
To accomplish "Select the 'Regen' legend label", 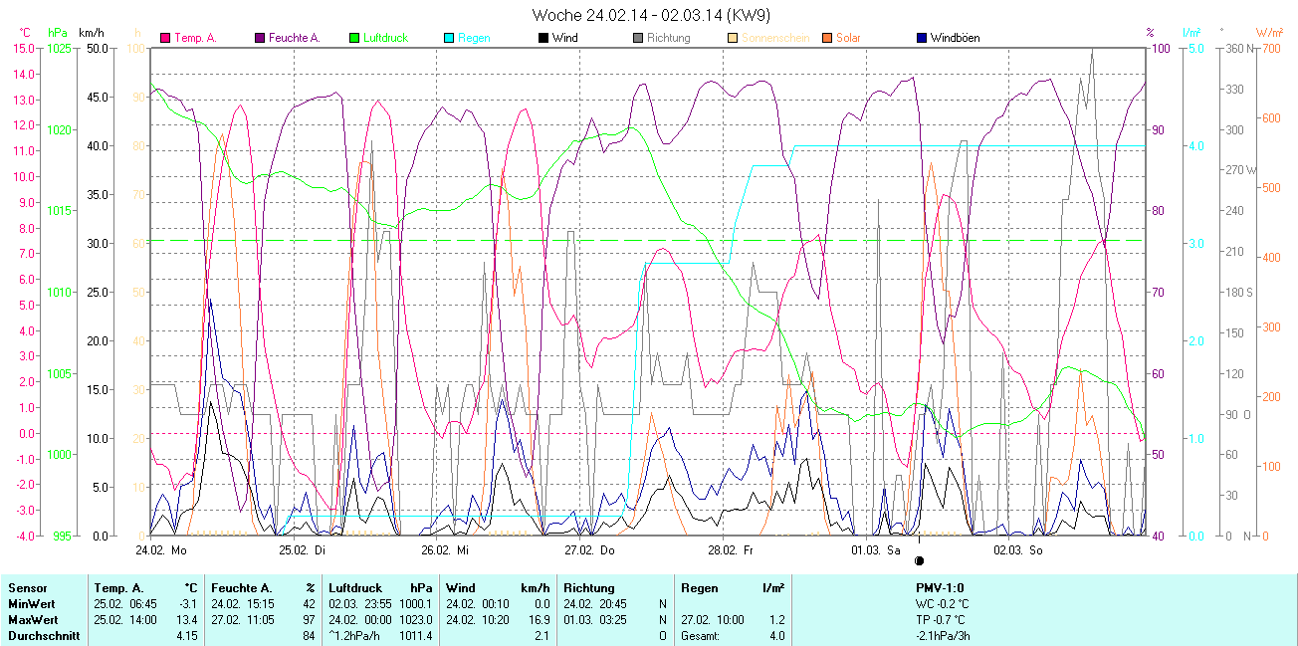I will click(474, 39).
